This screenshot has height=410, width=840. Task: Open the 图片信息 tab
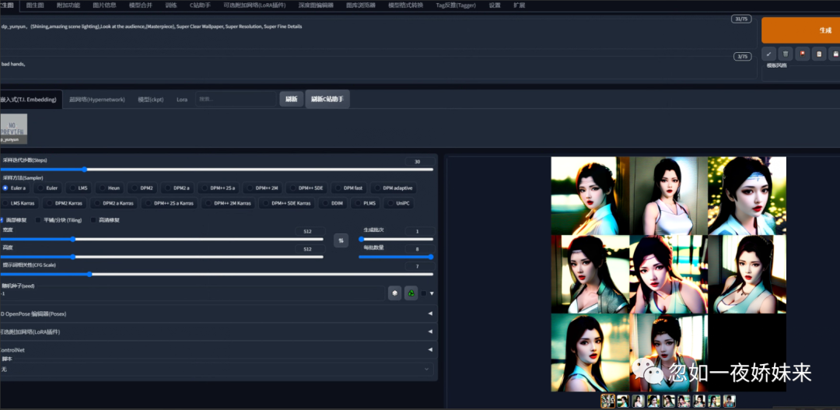pos(104,5)
